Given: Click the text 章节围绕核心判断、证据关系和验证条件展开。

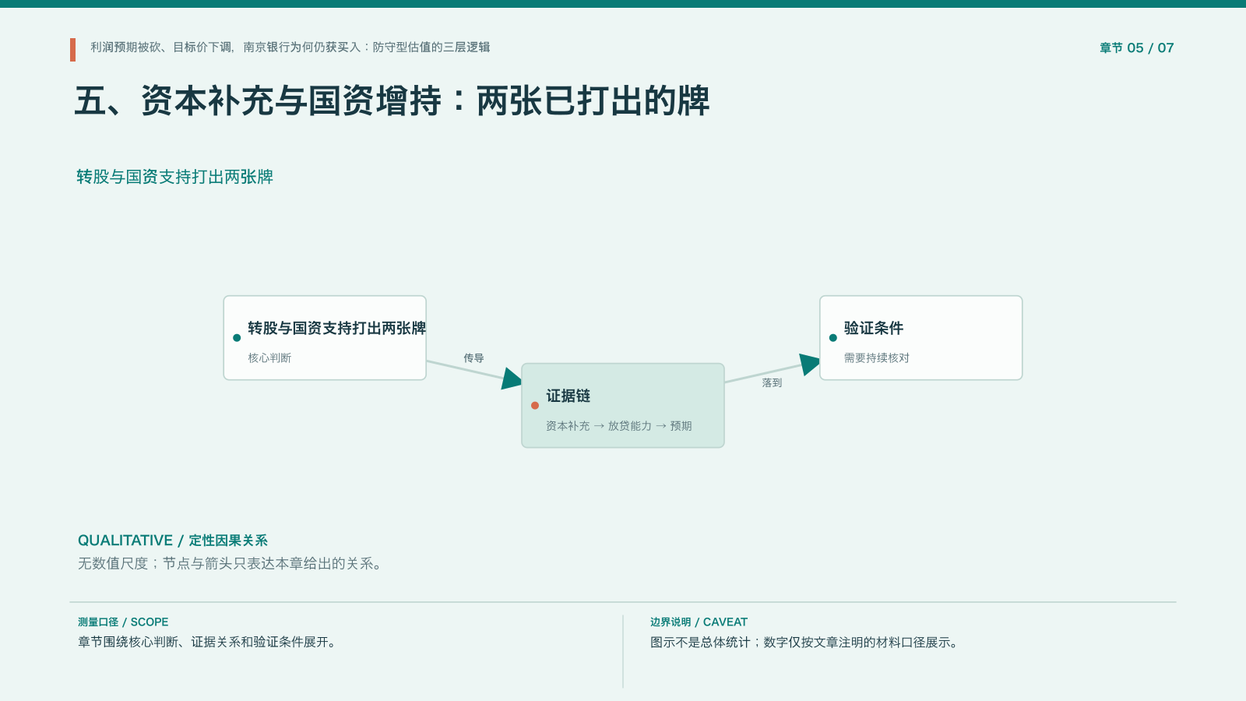Looking at the screenshot, I should point(208,643).
